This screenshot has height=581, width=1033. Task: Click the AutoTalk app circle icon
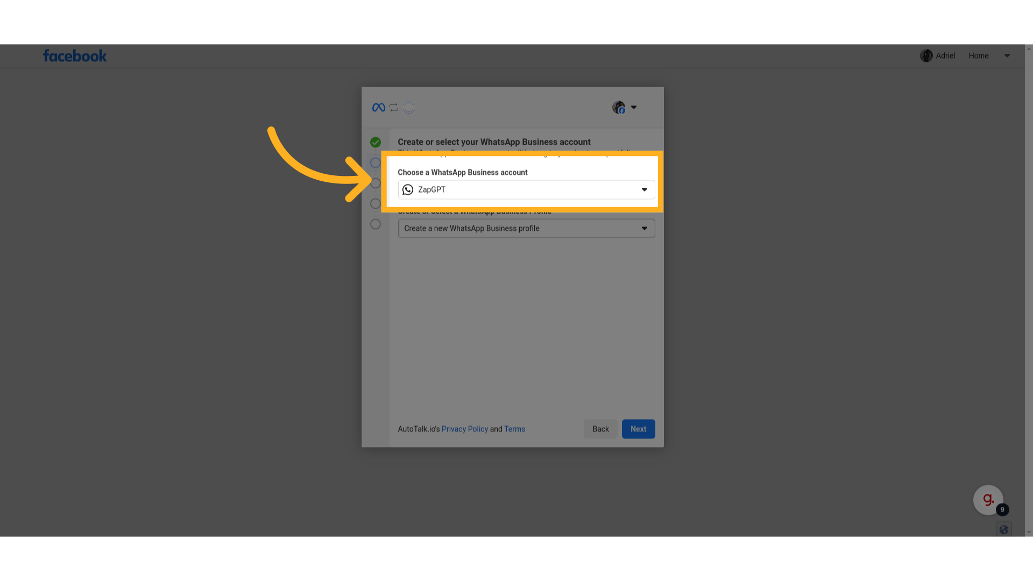(x=409, y=108)
